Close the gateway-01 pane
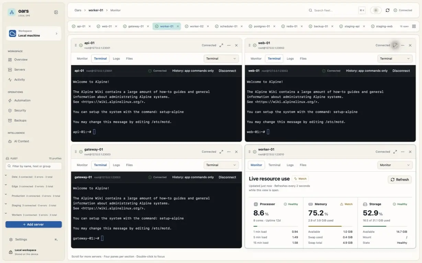 pos(236,152)
